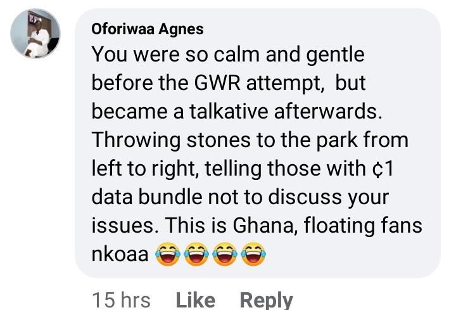This screenshot has width=456, height=310.
Task: Reply to Oforiwaa Agnes's comment
Action: [266, 299]
